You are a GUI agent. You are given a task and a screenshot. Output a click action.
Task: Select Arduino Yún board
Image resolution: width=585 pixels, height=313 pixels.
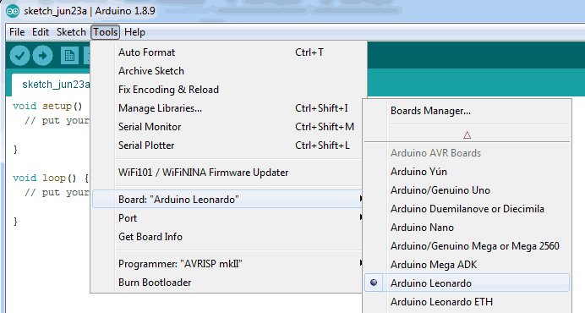click(467, 172)
